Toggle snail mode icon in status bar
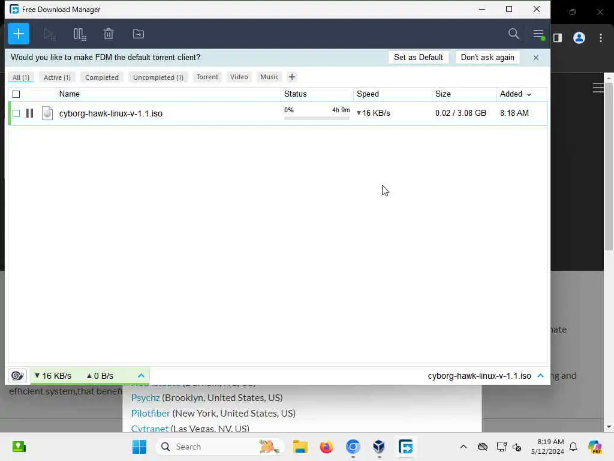 (17, 376)
